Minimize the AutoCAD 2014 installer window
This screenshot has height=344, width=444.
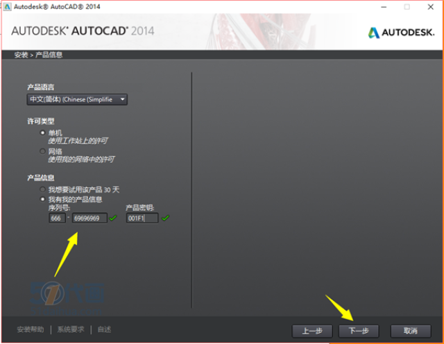click(x=384, y=7)
